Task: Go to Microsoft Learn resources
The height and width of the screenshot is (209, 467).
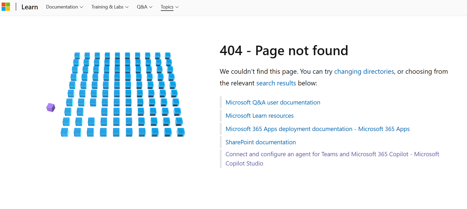Action: coord(259,116)
